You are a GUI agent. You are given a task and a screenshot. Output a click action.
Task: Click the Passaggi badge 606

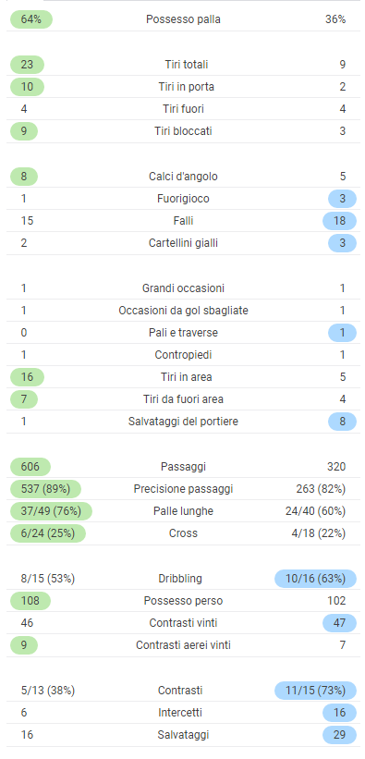pyautogui.click(x=30, y=467)
